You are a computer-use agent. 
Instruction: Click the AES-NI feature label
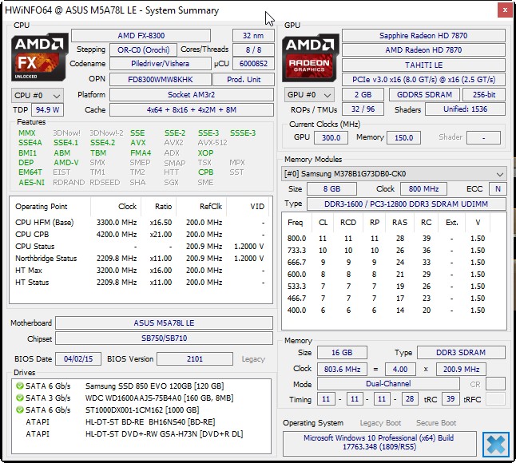pos(31,183)
